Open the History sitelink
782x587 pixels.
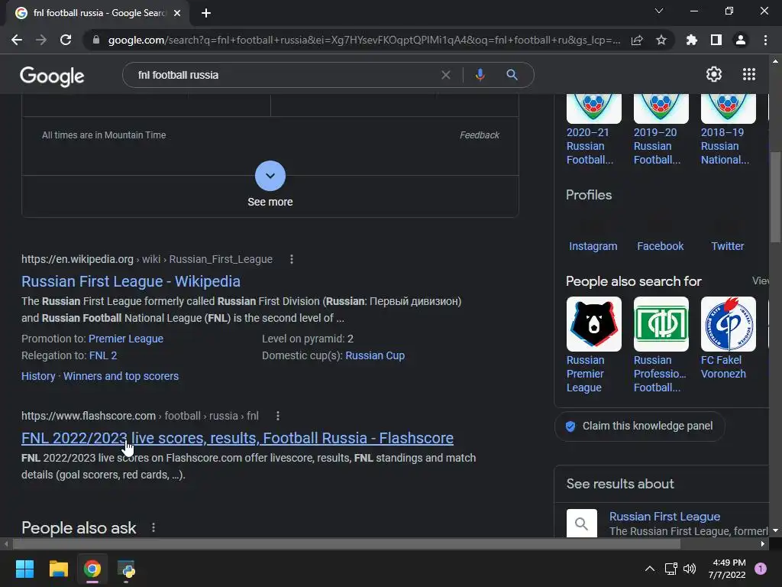pos(38,376)
